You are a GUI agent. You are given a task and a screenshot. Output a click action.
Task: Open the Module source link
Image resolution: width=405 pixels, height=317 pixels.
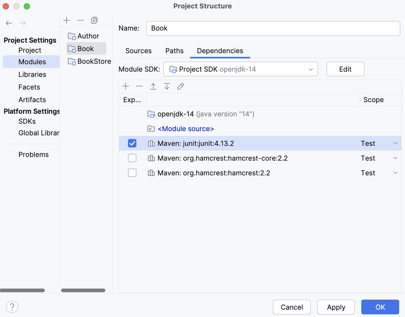(185, 128)
